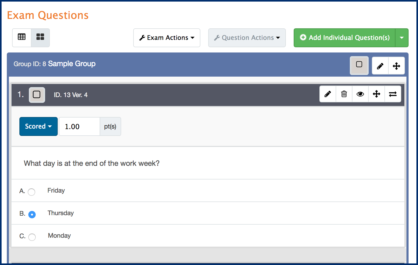Image resolution: width=418 pixels, height=265 pixels.
Task: Open the Exam Actions dropdown
Action: (167, 38)
